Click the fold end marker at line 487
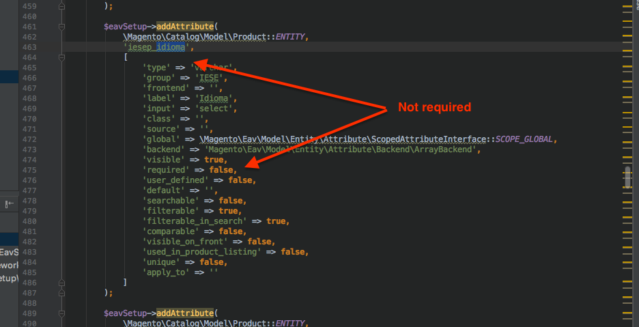 click(62, 292)
